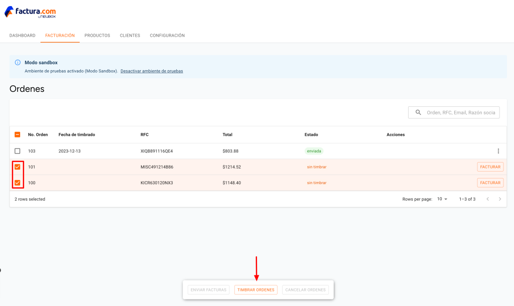This screenshot has height=306, width=514.
Task: Click the 'Total' column header
Action: tap(227, 134)
